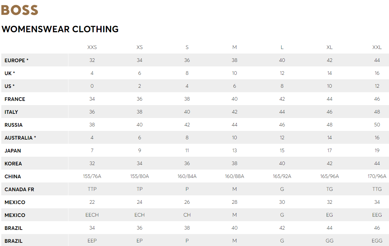Select Mexico size EECH cell
The height and width of the screenshot is (246, 389).
point(92,215)
